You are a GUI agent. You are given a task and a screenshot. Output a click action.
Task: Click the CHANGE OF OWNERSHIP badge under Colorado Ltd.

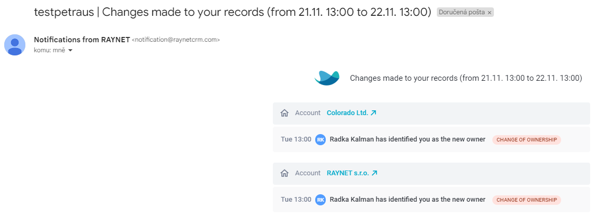pos(526,139)
